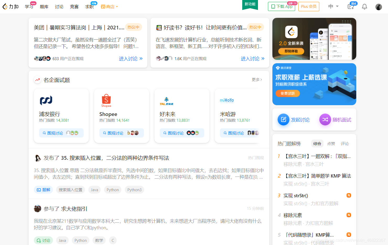Click viewer avatars on 美团 discussion card
The width and height of the screenshot is (388, 245).
[42, 58]
